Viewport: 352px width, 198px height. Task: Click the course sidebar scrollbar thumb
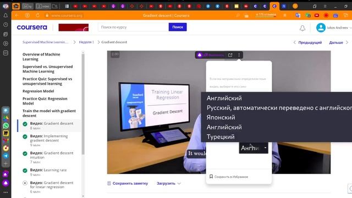(x=83, y=105)
